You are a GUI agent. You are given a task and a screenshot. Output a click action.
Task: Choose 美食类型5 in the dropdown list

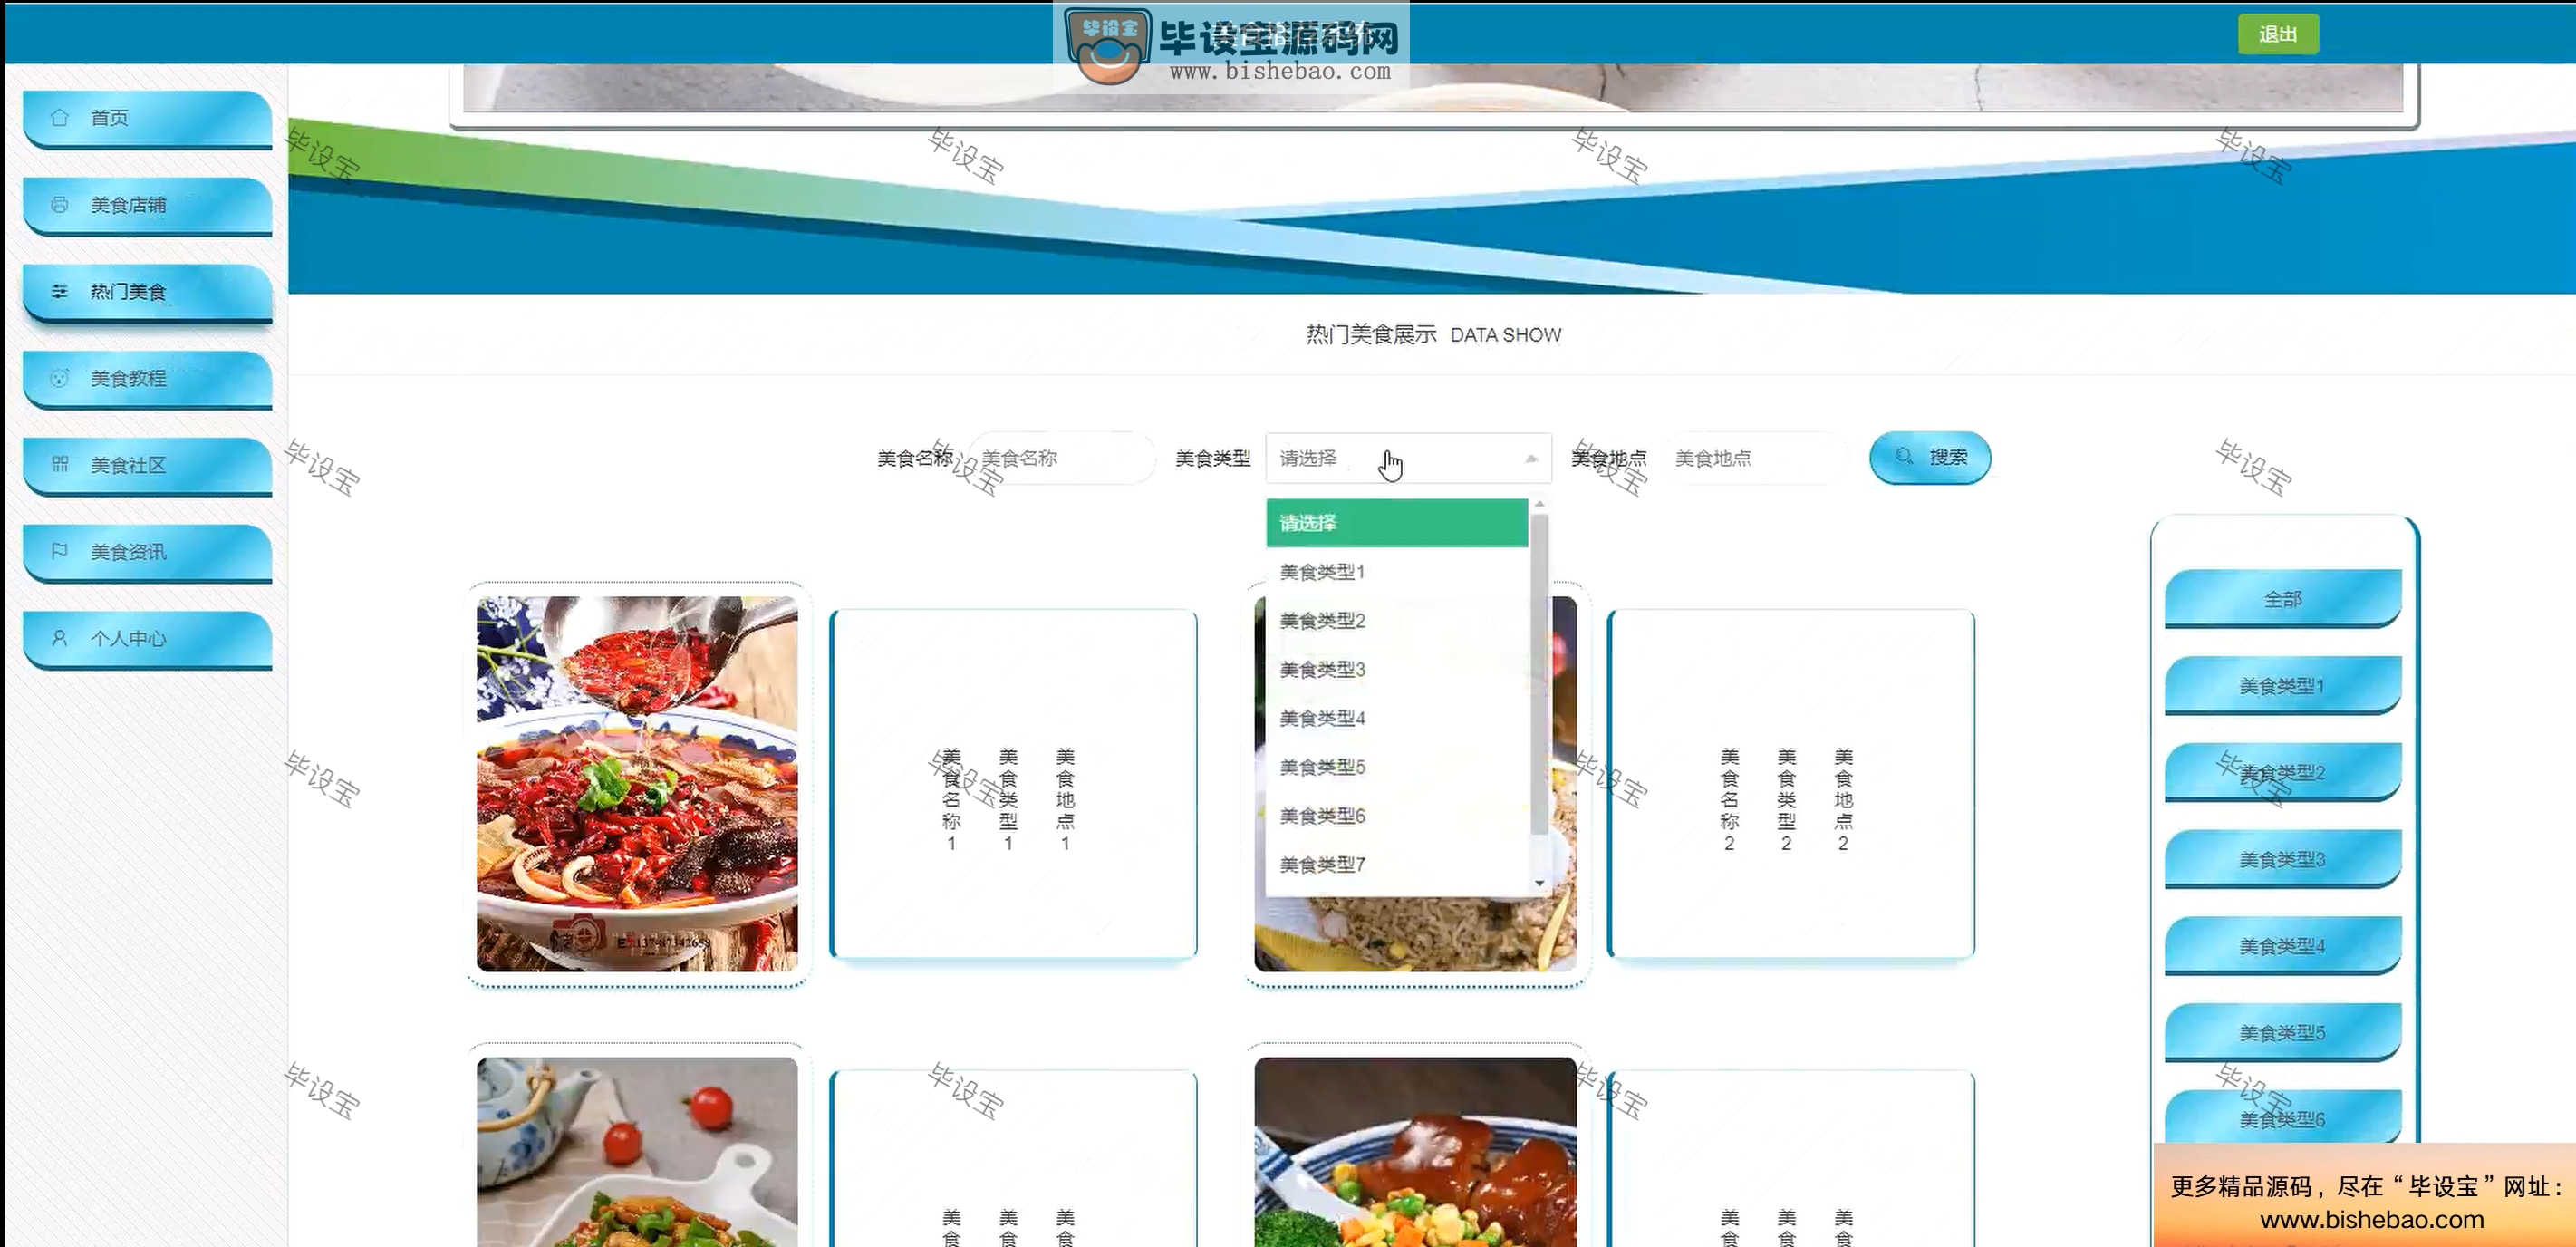(x=1396, y=767)
